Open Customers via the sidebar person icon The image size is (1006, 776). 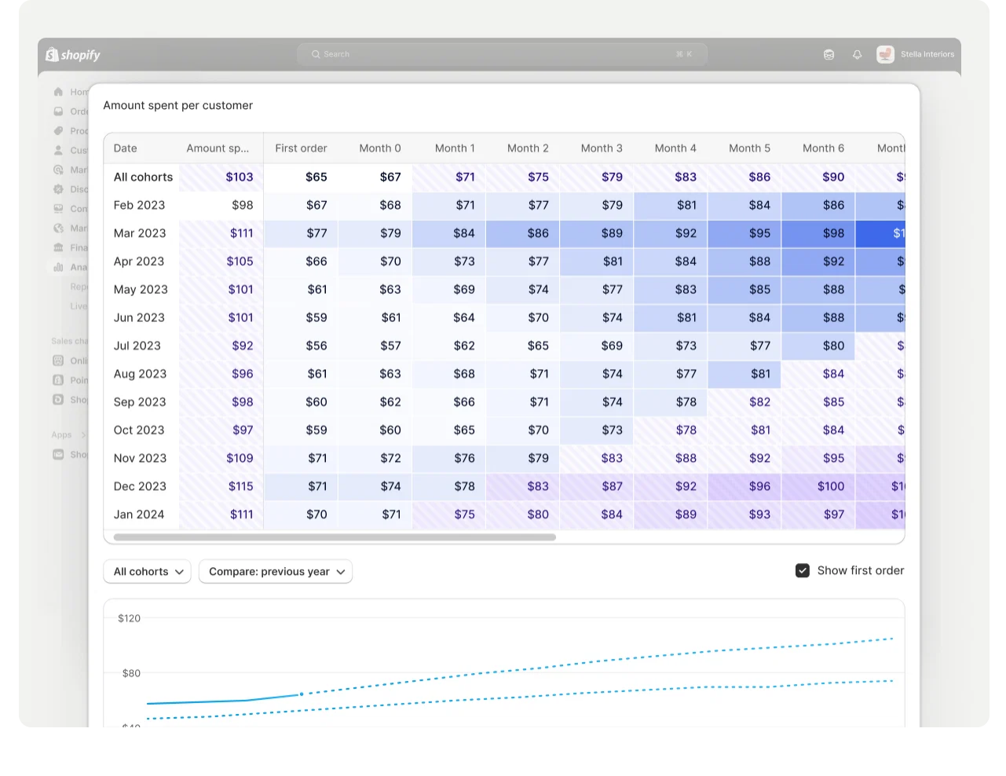pyautogui.click(x=58, y=150)
